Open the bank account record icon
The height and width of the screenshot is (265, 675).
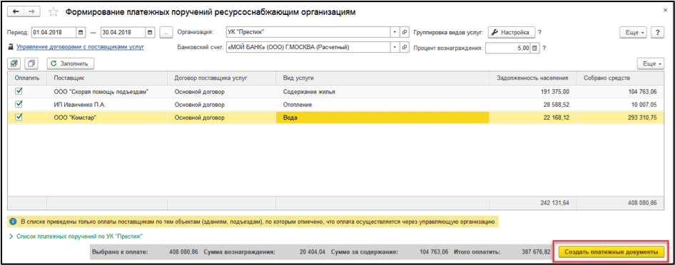click(x=405, y=47)
